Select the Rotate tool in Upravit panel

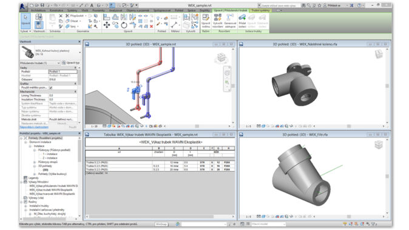[124, 25]
